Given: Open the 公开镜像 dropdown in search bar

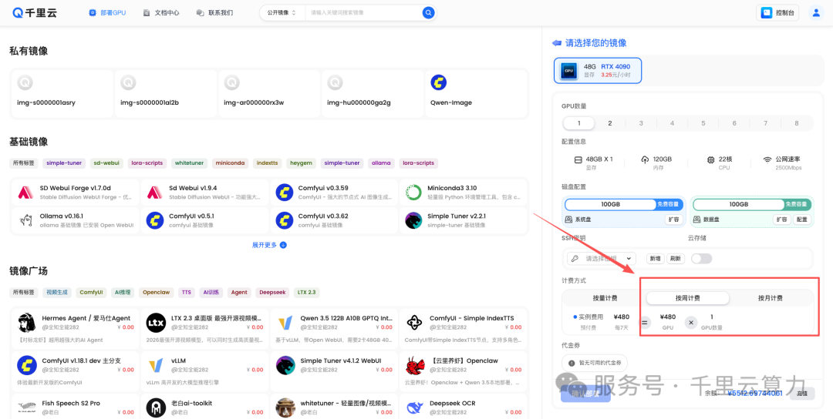Looking at the screenshot, I should 282,12.
